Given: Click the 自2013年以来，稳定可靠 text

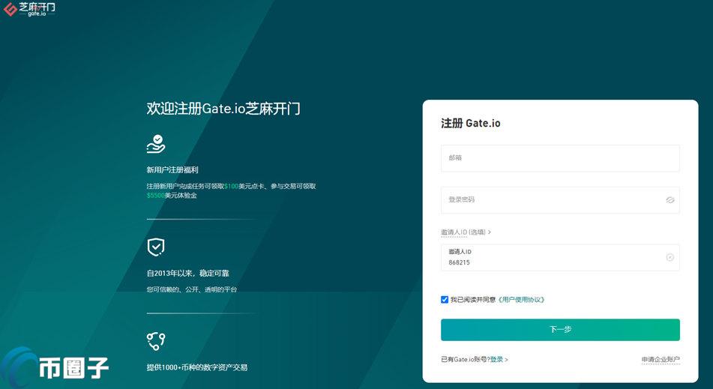Looking at the screenshot, I should 187,273.
